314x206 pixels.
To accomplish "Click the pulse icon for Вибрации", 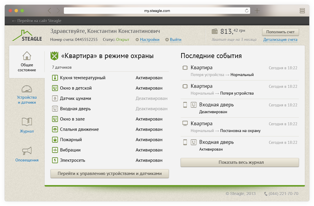I will (55, 150).
